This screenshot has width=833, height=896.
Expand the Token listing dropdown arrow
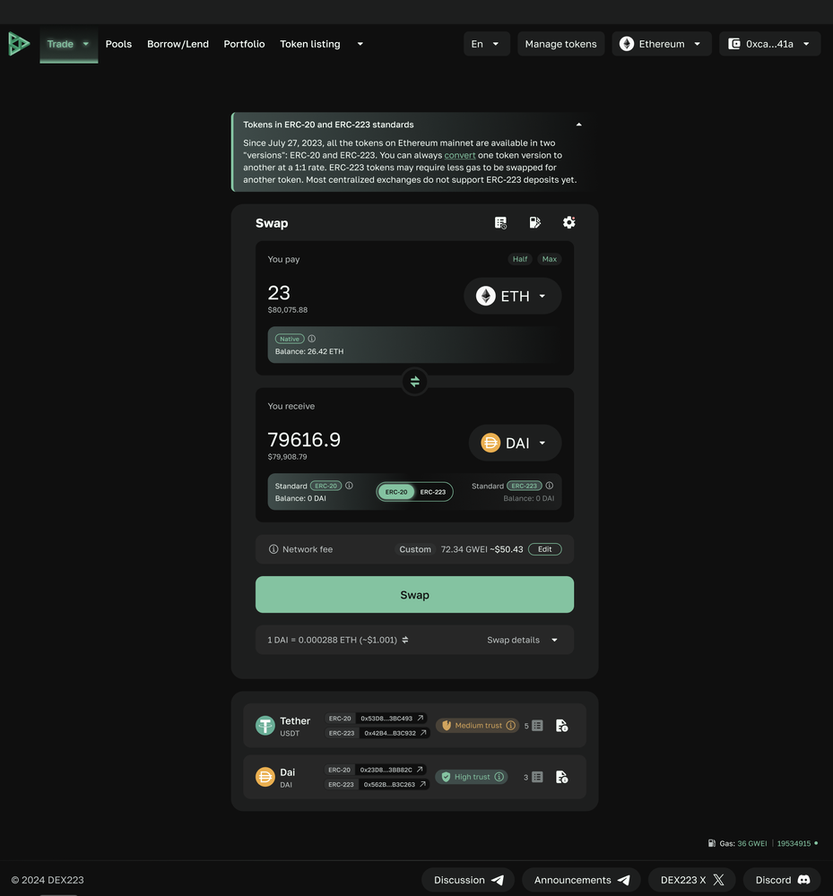[360, 44]
